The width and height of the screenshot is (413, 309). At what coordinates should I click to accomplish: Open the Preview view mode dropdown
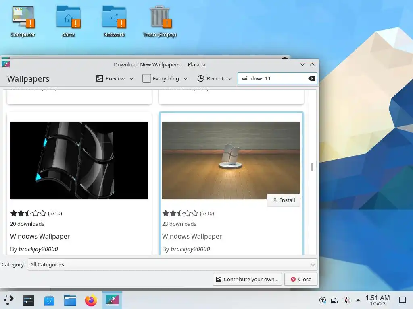coord(115,78)
